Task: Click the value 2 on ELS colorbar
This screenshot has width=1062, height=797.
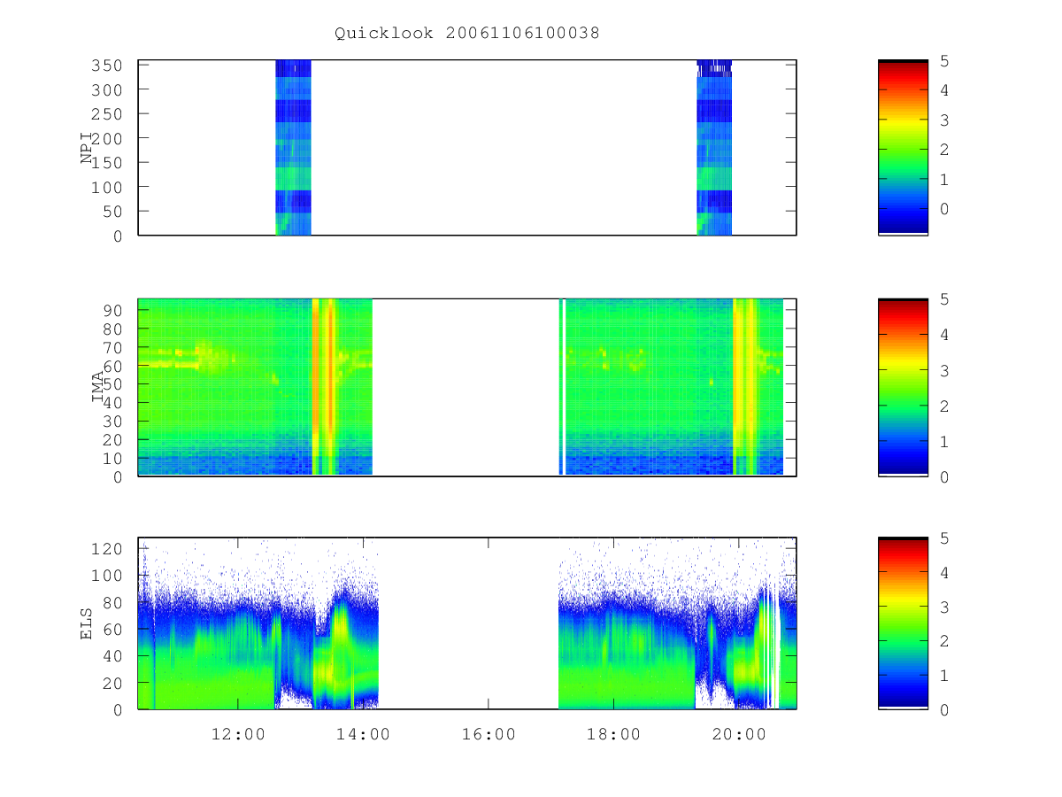Action: pos(944,641)
